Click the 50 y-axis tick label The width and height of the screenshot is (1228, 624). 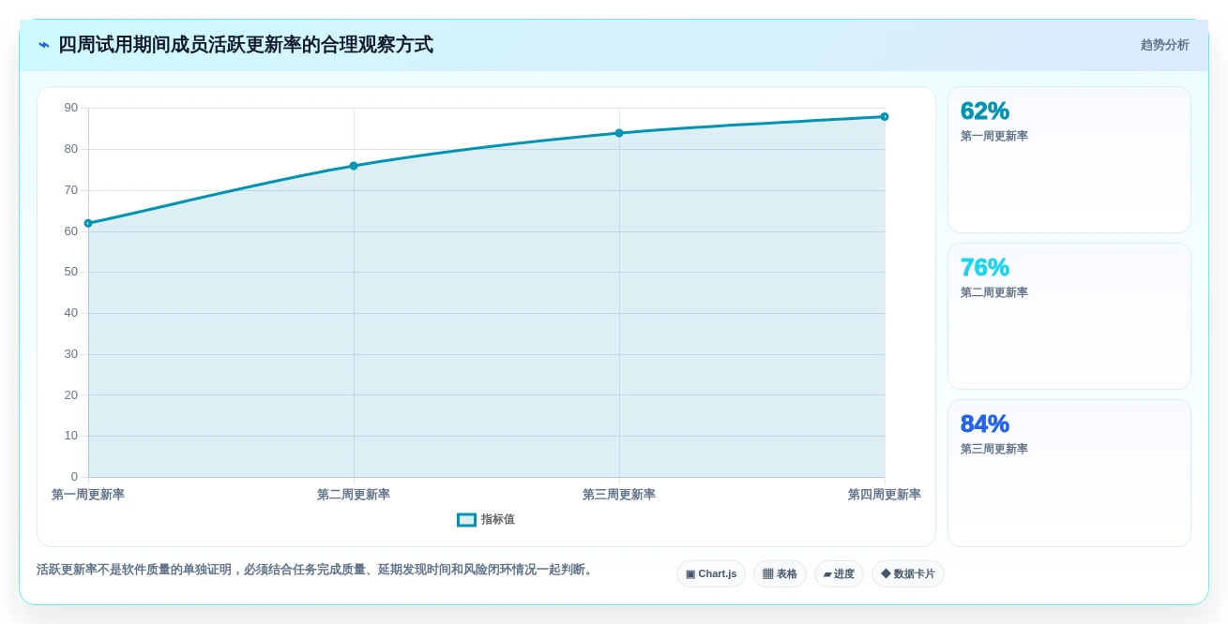(x=71, y=272)
